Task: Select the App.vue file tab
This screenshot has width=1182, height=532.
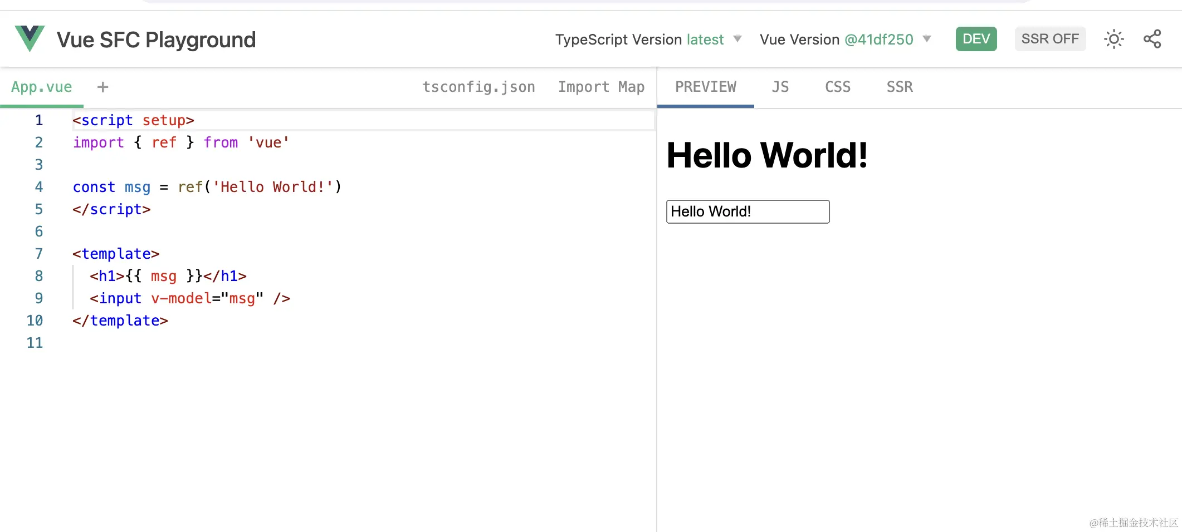Action: click(42, 87)
